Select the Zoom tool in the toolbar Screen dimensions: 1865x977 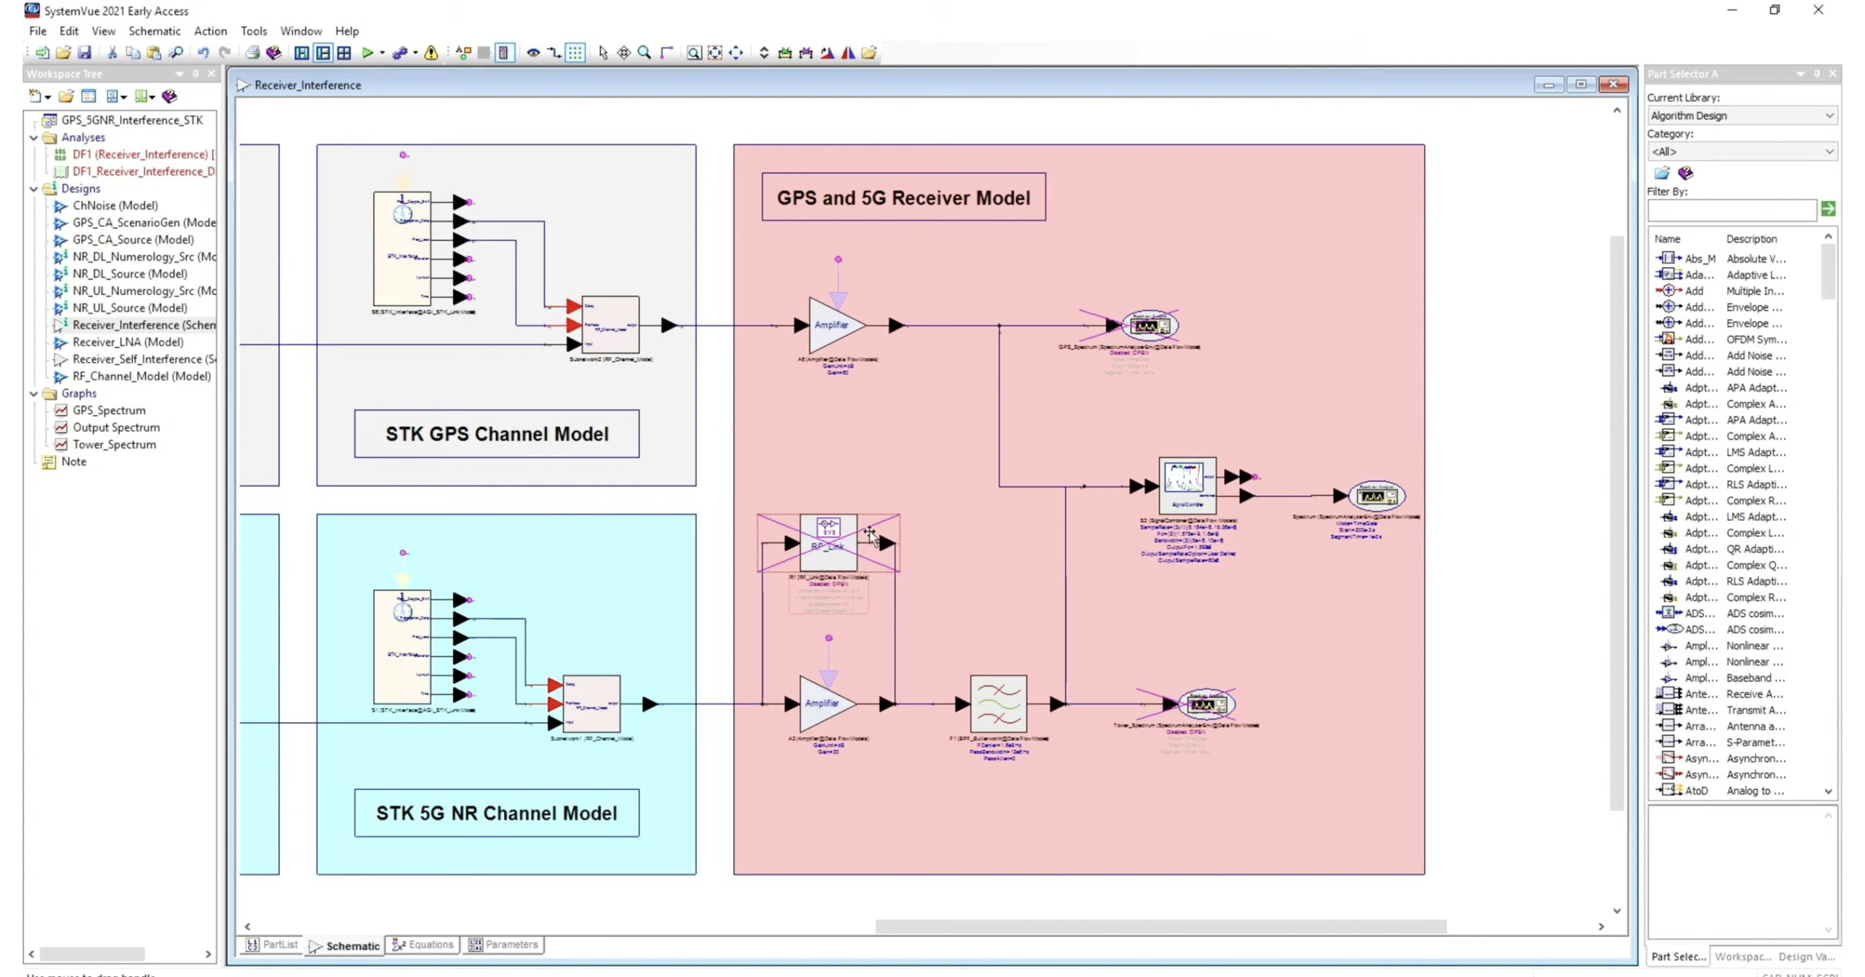pyautogui.click(x=644, y=52)
